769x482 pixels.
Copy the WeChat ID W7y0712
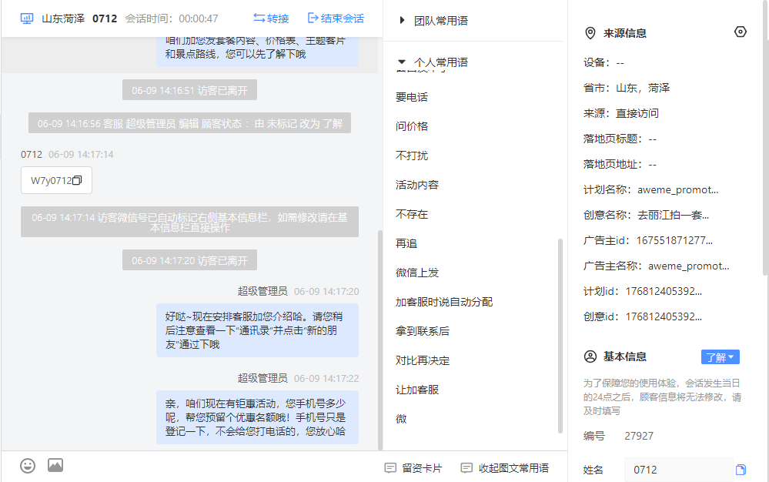pyautogui.click(x=77, y=180)
